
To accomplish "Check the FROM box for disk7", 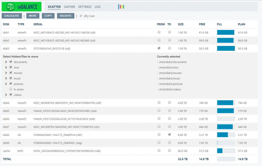I will 159,126.
